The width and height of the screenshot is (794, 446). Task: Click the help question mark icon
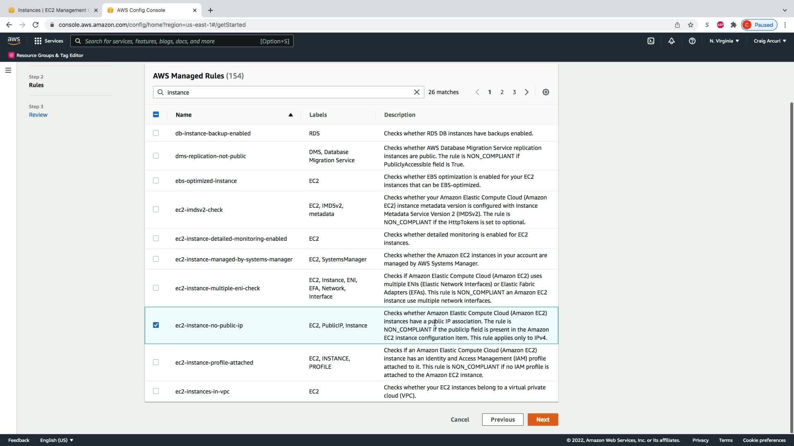(692, 41)
